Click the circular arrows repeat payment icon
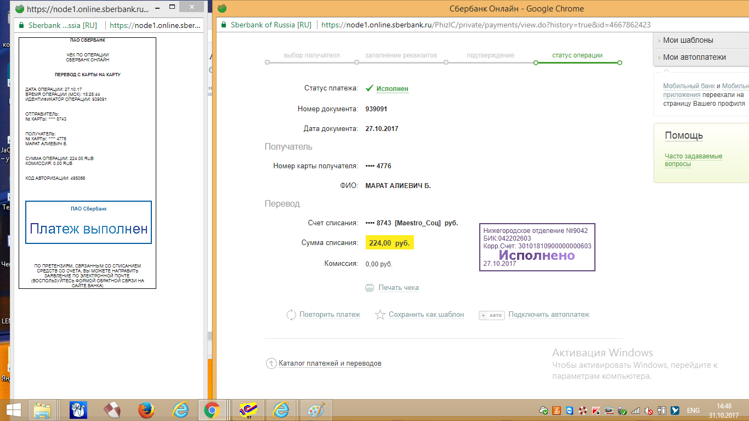This screenshot has height=421, width=749. tap(291, 315)
